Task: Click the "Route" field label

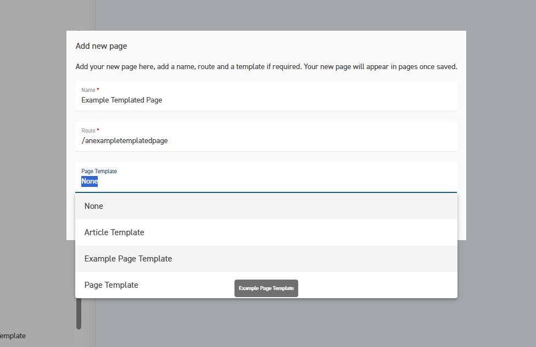Action: click(x=88, y=130)
